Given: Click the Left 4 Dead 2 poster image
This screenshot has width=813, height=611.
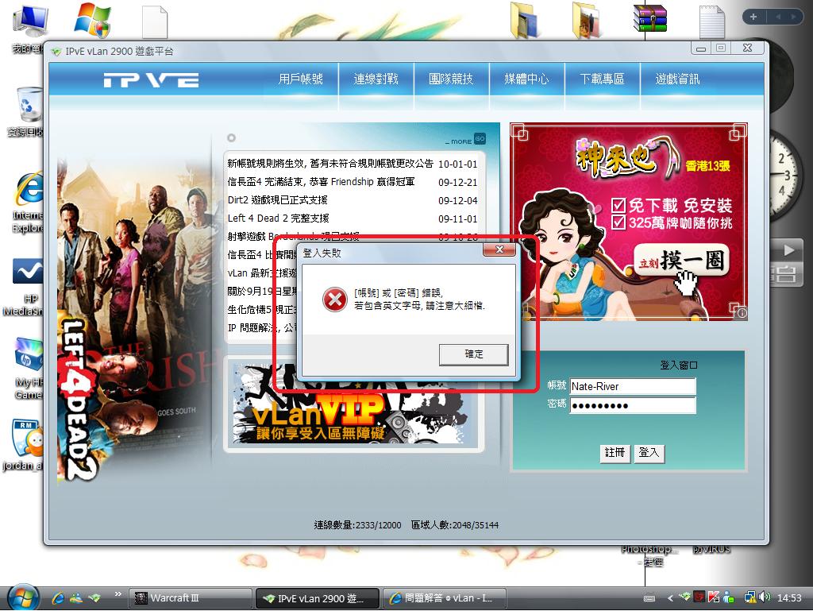Looking at the screenshot, I should pyautogui.click(x=133, y=322).
